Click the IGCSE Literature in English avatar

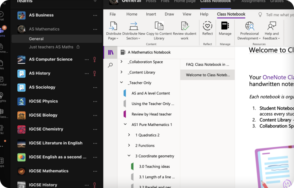point(21,143)
